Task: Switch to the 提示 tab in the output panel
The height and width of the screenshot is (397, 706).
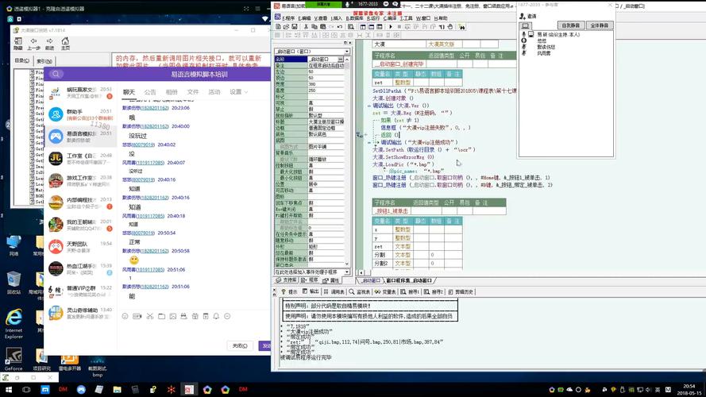Action: coord(290,291)
